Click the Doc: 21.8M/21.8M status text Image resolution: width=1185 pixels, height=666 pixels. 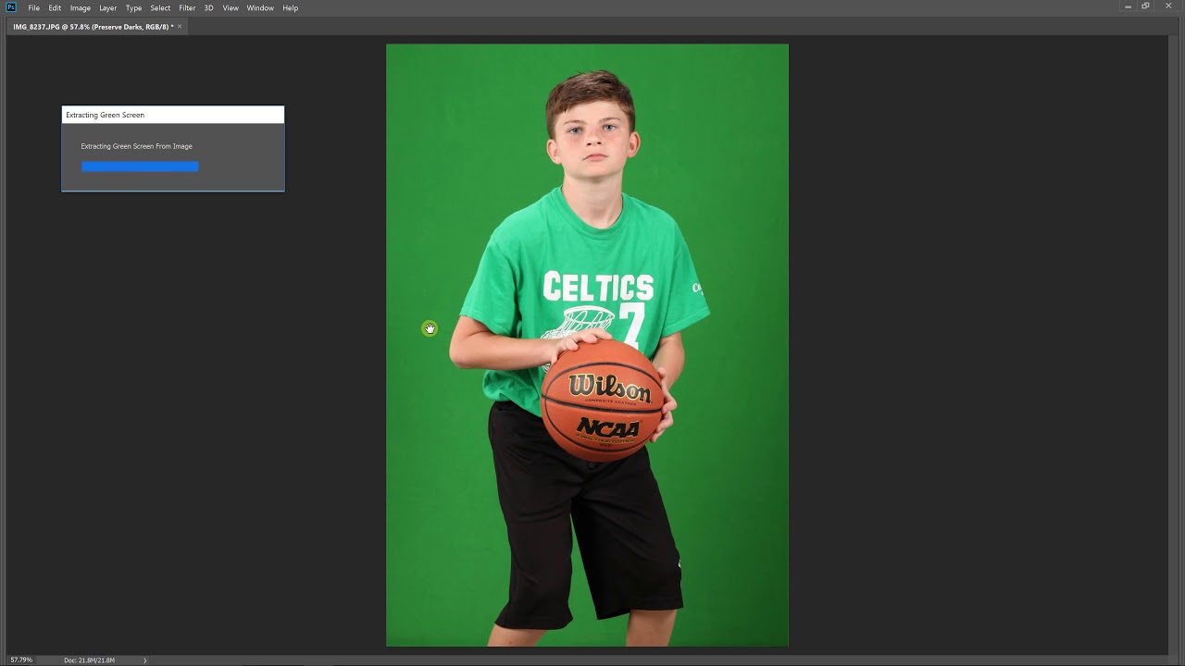point(90,660)
